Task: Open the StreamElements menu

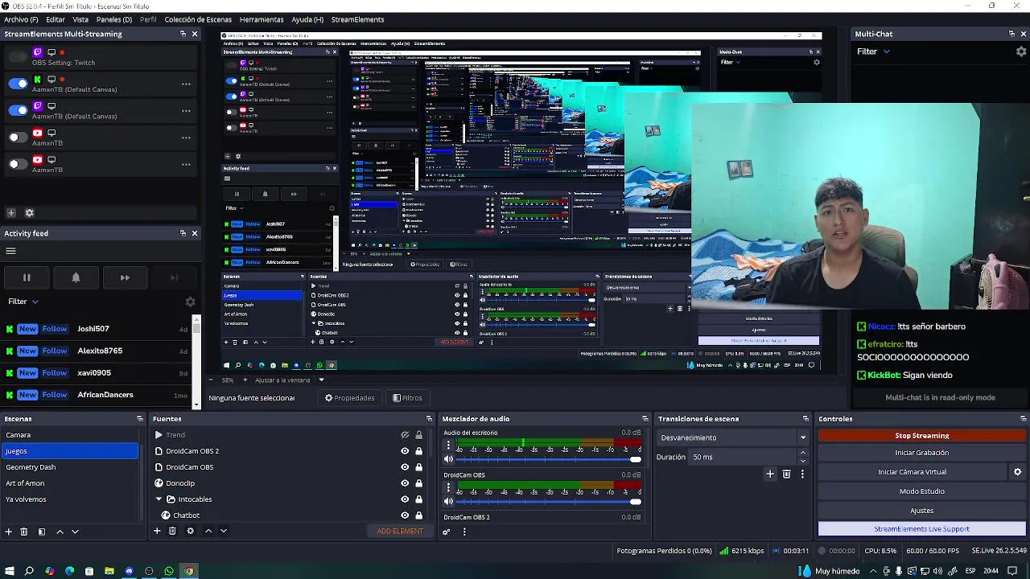Action: coord(357,19)
